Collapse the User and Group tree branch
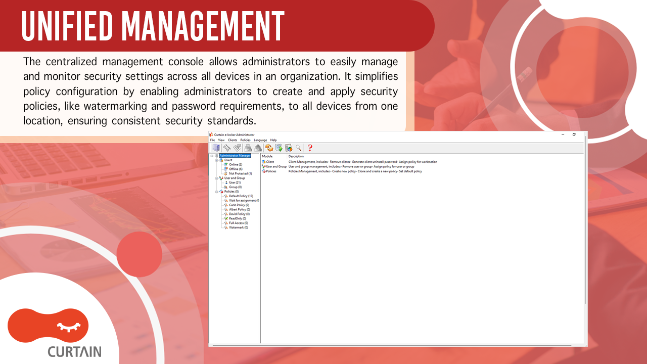647x364 pixels. 217,178
